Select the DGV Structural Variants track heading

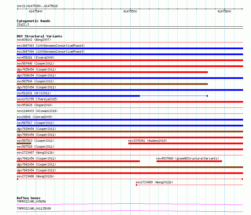click(39, 36)
